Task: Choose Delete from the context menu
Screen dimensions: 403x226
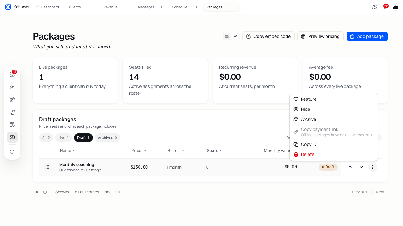Action: (x=334, y=154)
